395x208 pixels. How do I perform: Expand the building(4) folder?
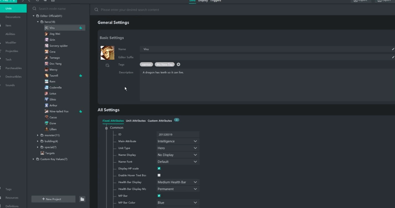38,141
